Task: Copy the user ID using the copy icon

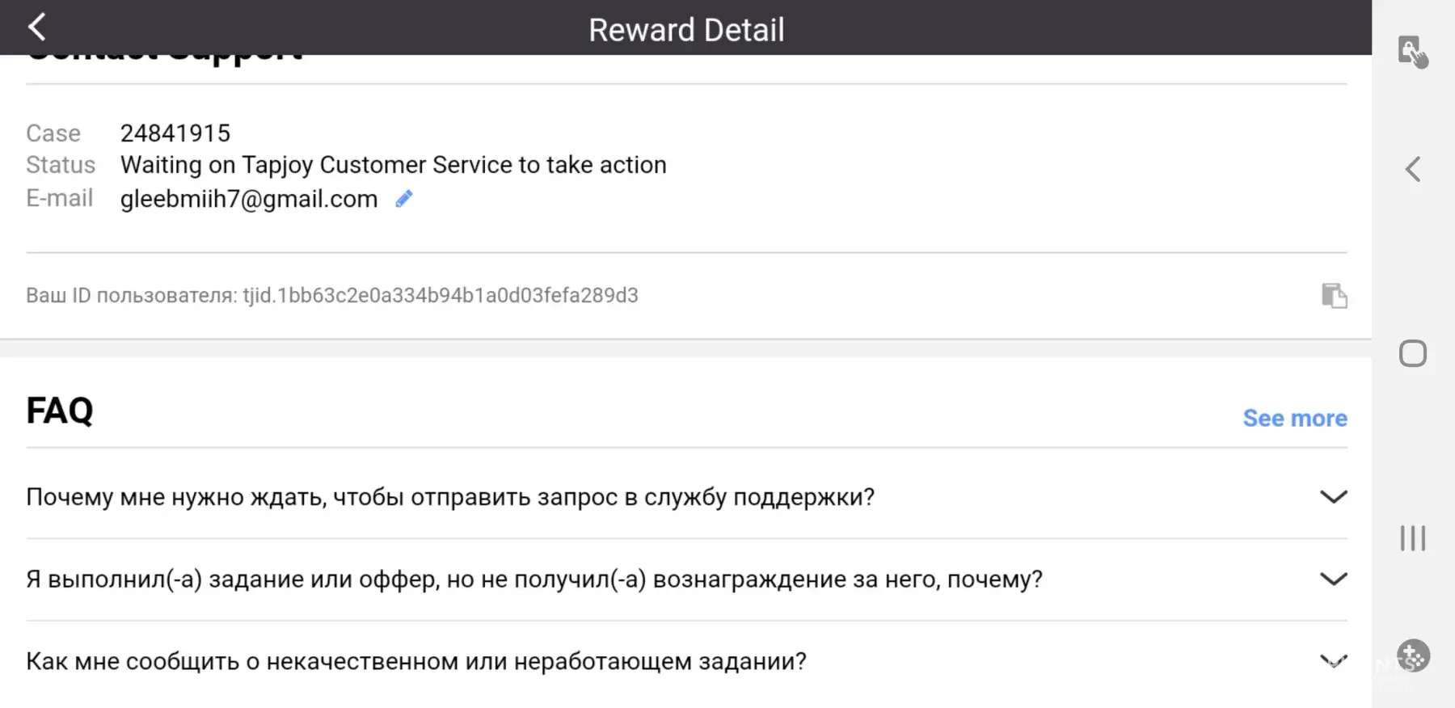Action: click(x=1334, y=296)
